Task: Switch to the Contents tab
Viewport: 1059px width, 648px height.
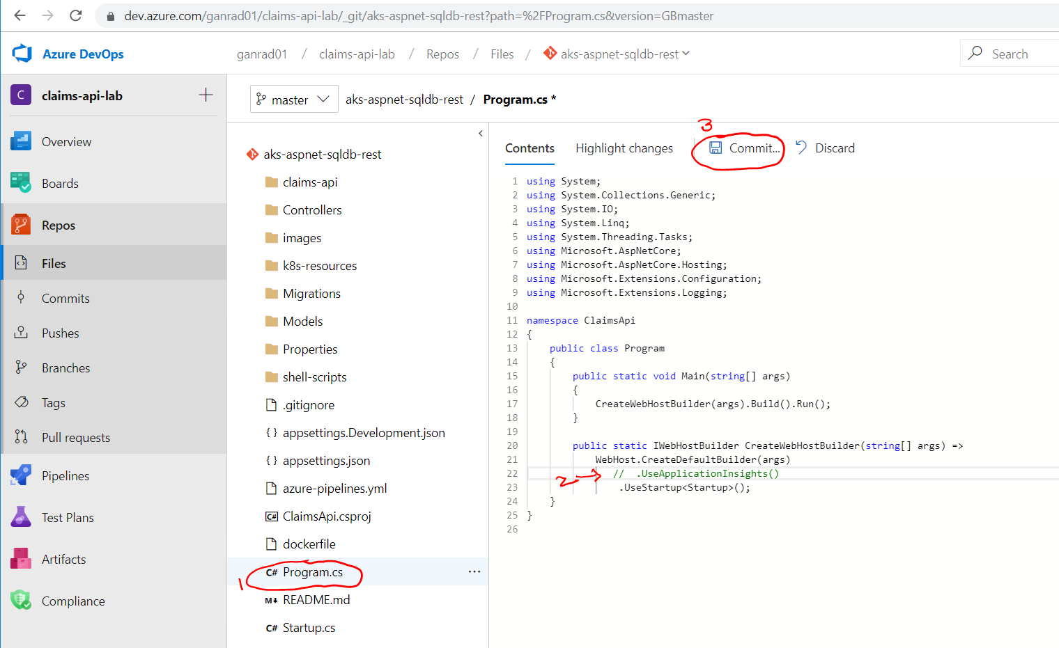Action: point(529,148)
